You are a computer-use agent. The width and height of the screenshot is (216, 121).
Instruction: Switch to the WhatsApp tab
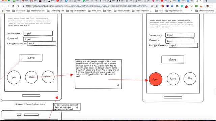point(86,1)
